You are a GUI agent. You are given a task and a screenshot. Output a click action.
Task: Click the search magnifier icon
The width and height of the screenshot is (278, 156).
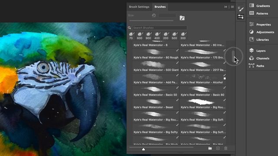pyautogui.click(x=129, y=28)
